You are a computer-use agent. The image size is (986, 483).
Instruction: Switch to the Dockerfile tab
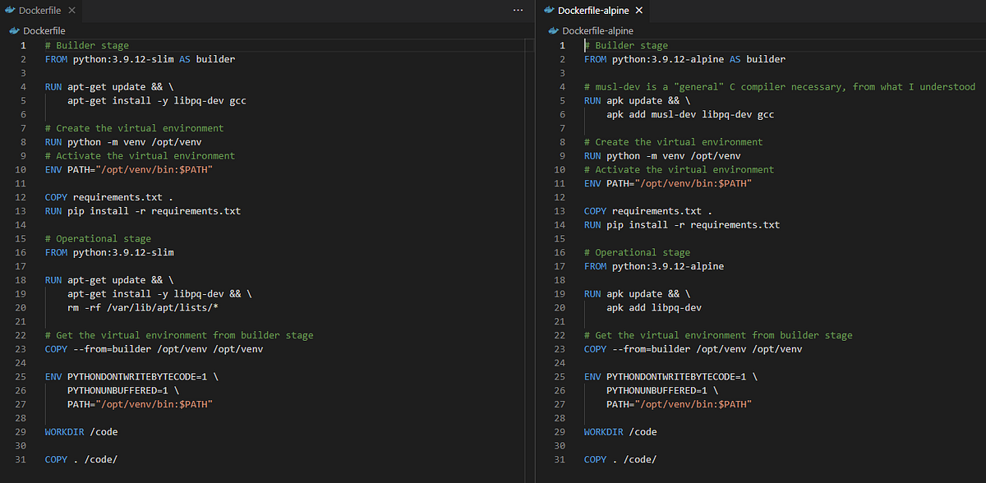[41, 11]
